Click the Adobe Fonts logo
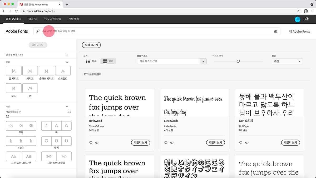This screenshot has height=178, width=316. pos(17,31)
